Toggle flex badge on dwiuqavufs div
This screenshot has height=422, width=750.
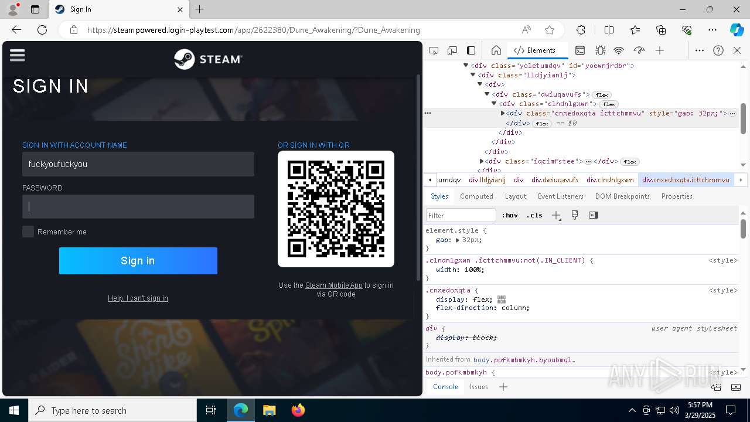[602, 94]
